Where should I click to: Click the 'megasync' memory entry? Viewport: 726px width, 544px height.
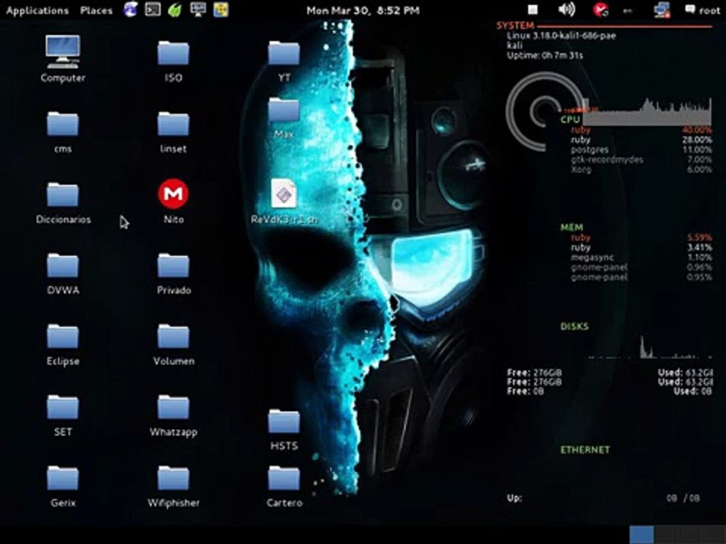[592, 258]
